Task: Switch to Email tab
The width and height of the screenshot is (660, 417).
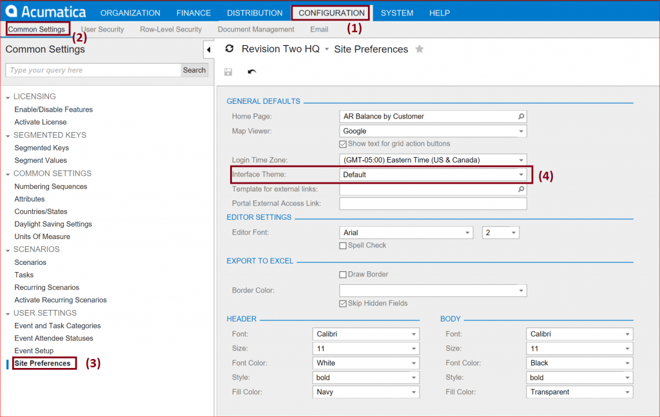Action: pyautogui.click(x=319, y=30)
